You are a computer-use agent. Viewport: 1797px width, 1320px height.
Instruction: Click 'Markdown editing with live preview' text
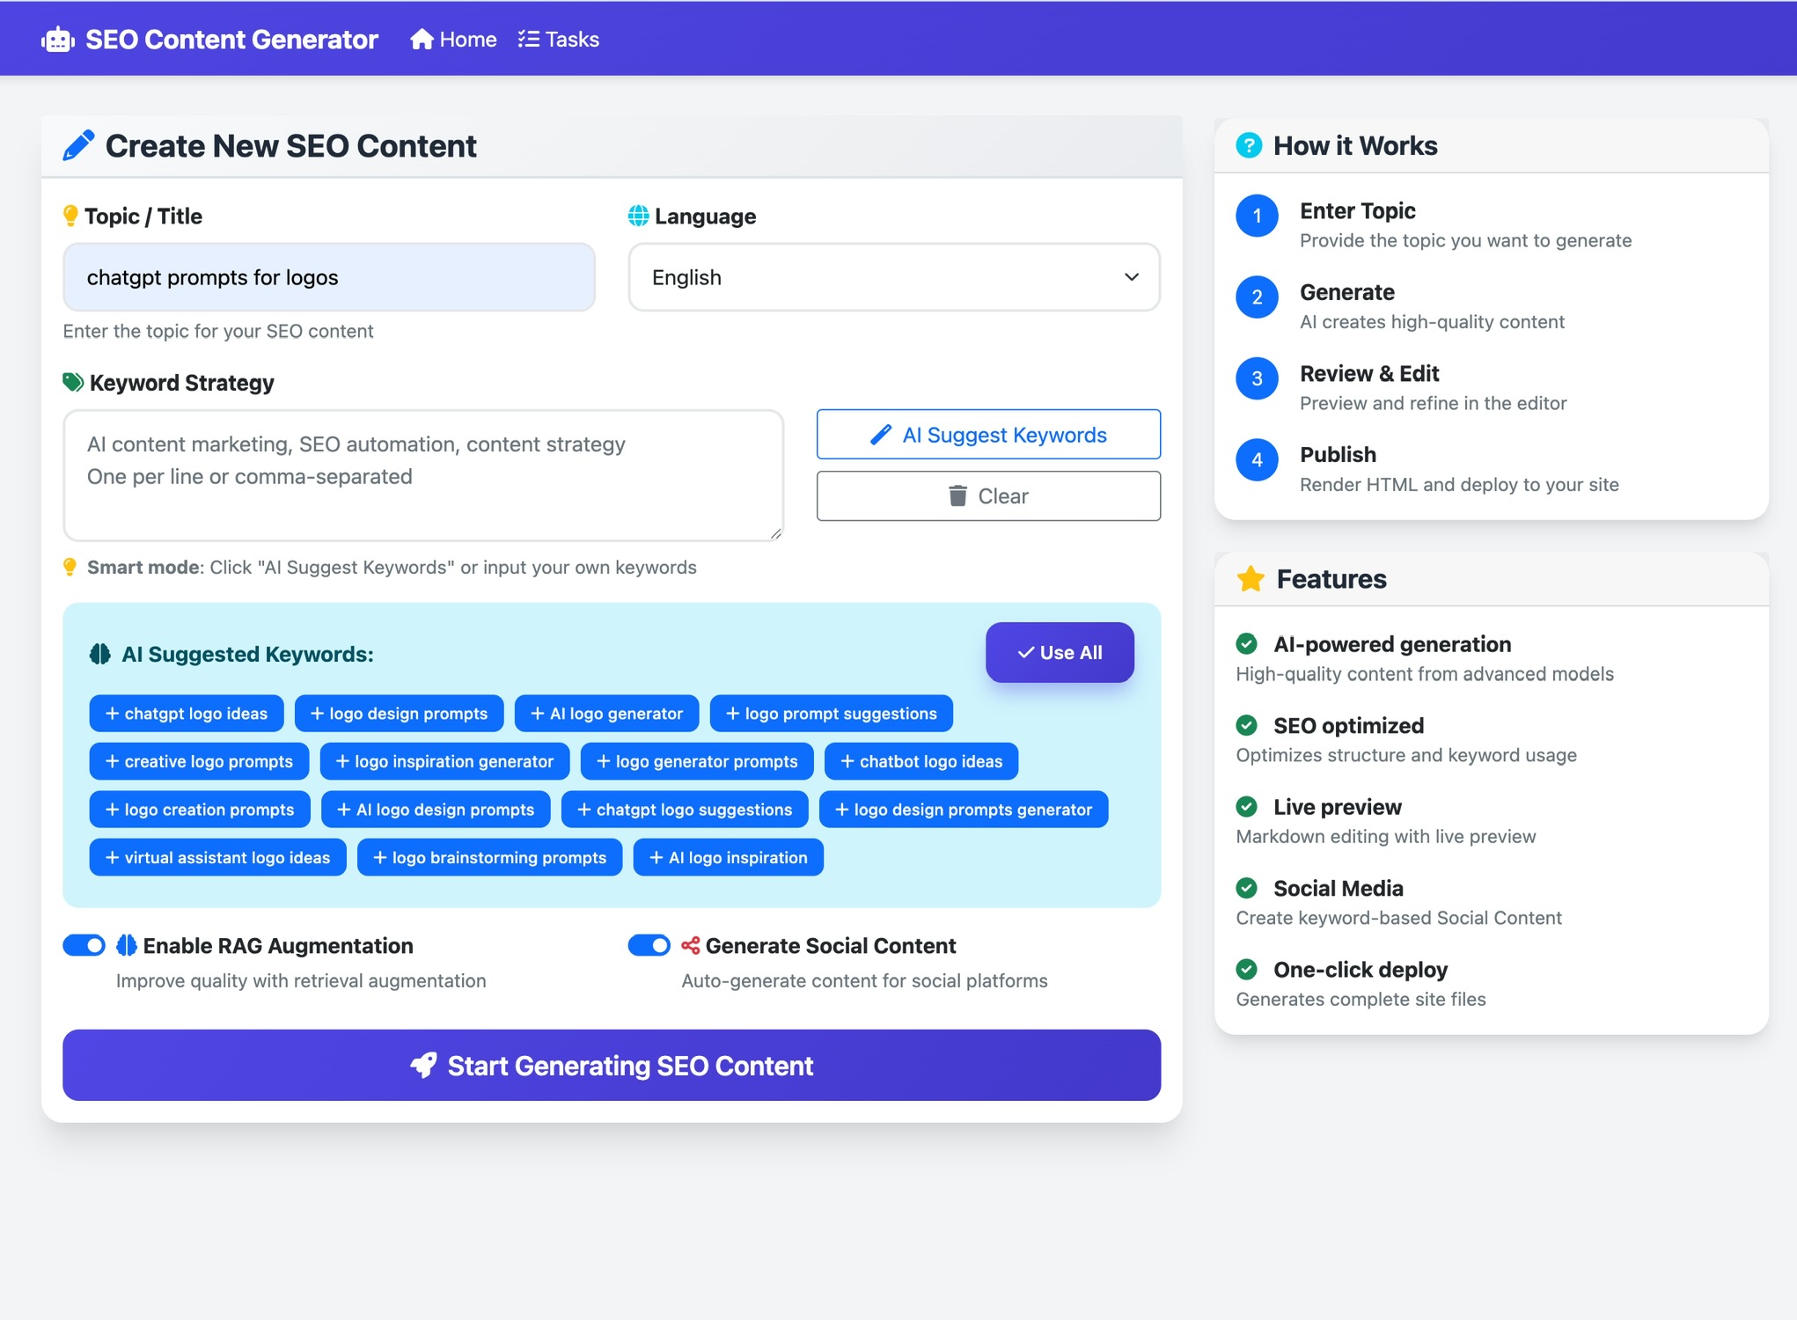1386,836
